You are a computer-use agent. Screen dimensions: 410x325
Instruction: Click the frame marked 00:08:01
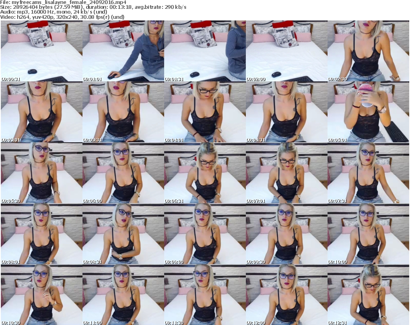(41, 234)
